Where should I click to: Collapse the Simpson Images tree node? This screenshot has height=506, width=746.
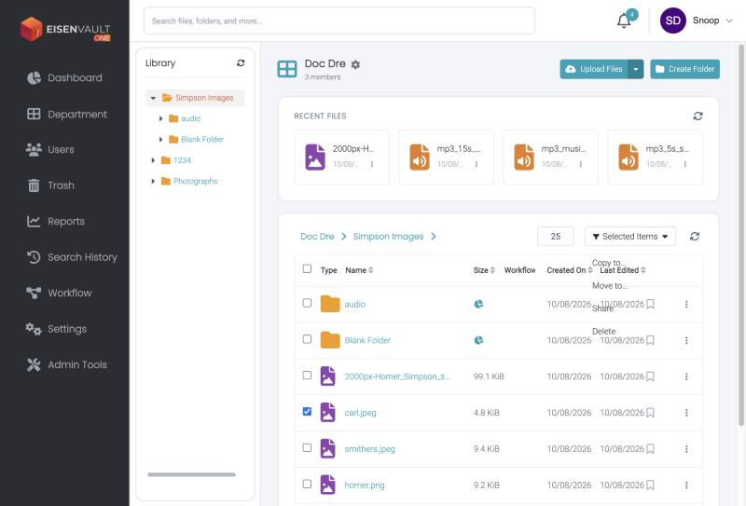153,98
